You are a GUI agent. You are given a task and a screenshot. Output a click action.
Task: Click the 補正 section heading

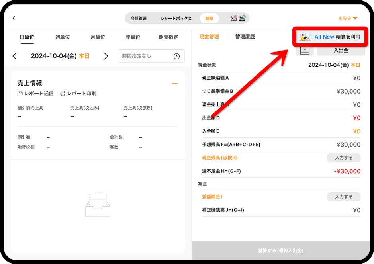tap(202, 184)
